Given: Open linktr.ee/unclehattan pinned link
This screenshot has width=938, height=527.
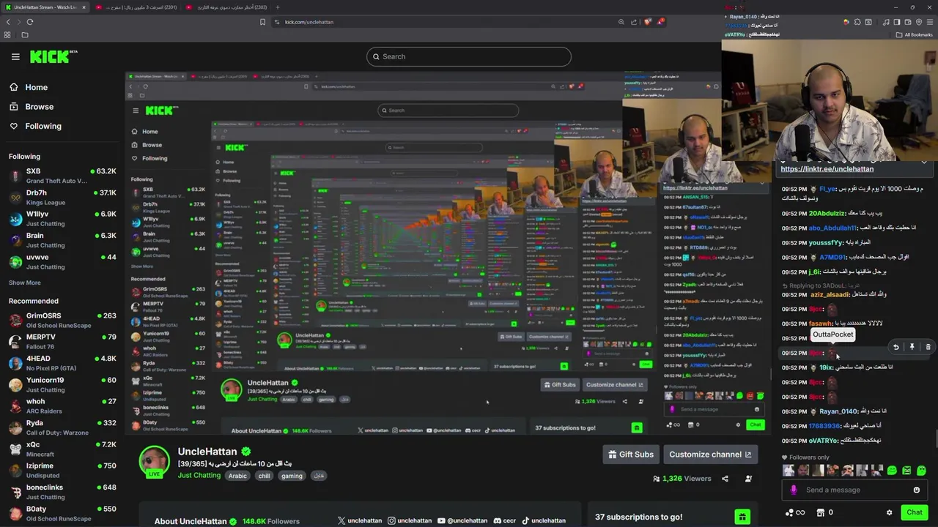Looking at the screenshot, I should 827,168.
